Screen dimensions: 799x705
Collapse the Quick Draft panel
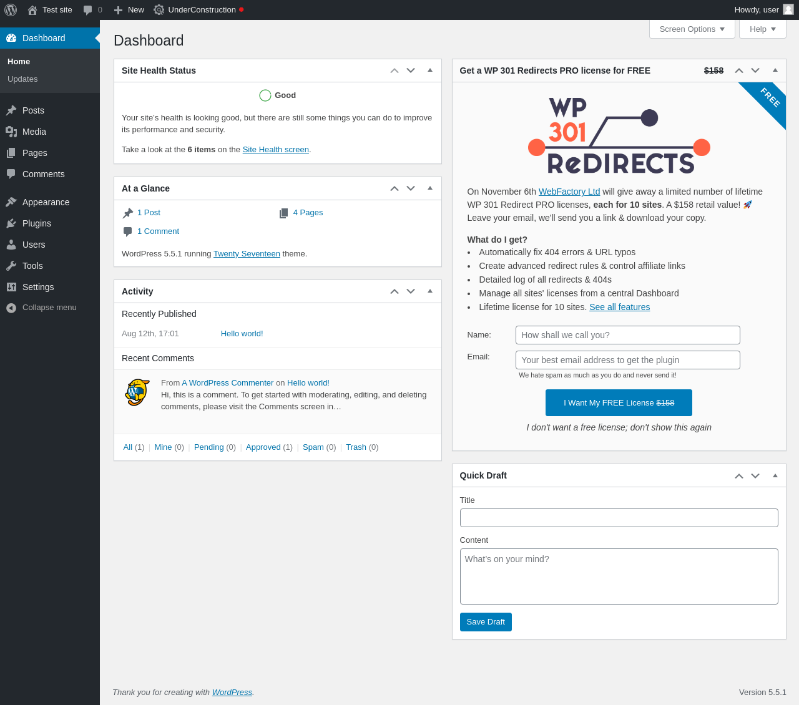[775, 475]
